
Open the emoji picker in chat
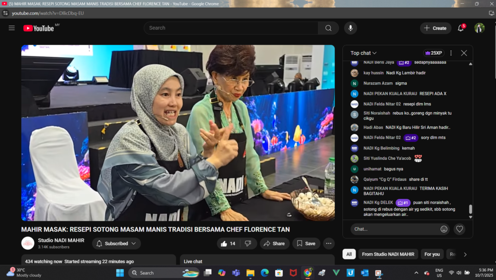(x=444, y=229)
